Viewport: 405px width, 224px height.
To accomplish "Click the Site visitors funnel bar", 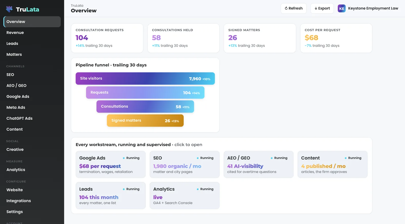I will (x=145, y=78).
